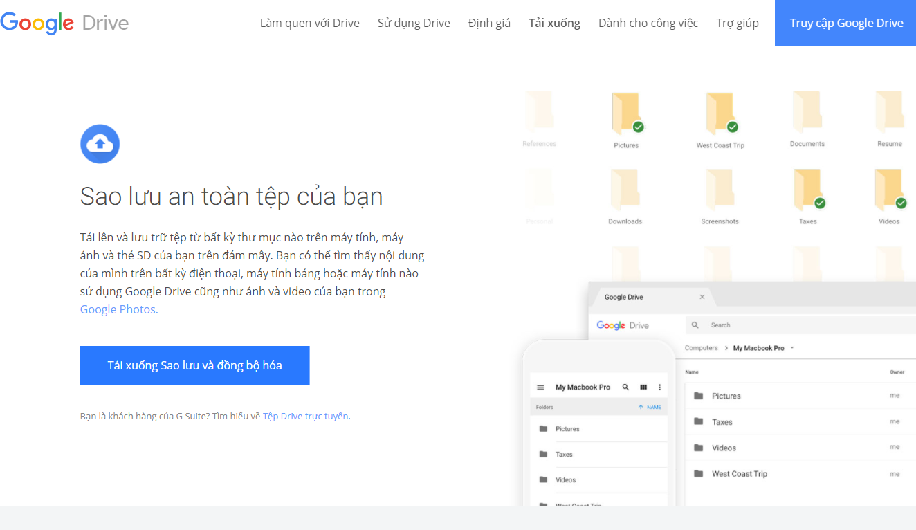
Task: Tap the grid view icon on phone mockup
Action: click(643, 387)
